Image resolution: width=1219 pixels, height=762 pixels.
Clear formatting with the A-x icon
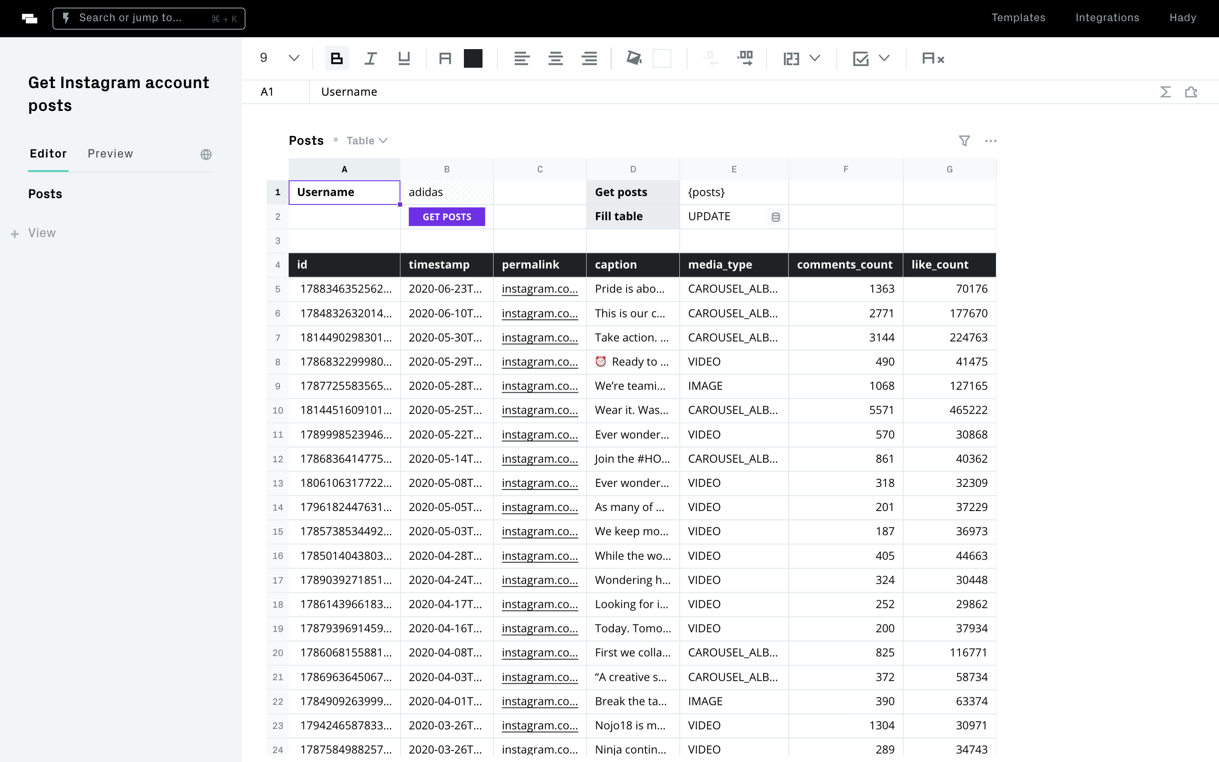(x=933, y=58)
